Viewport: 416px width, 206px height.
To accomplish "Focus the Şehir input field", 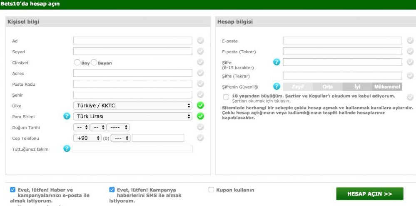I will (133, 94).
